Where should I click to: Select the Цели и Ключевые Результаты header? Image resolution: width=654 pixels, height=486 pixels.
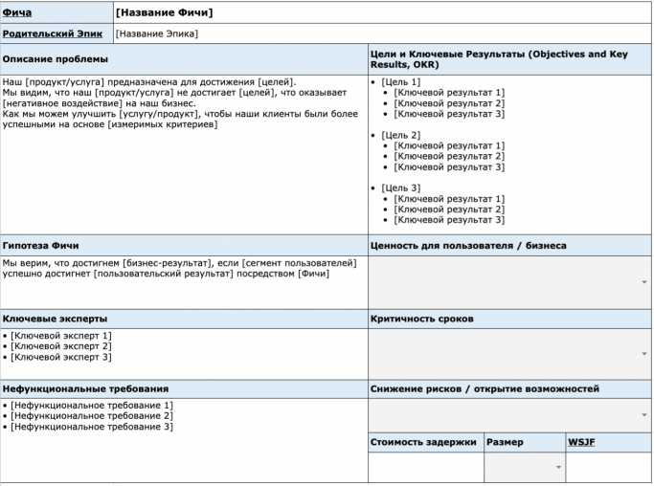pyautogui.click(x=509, y=59)
